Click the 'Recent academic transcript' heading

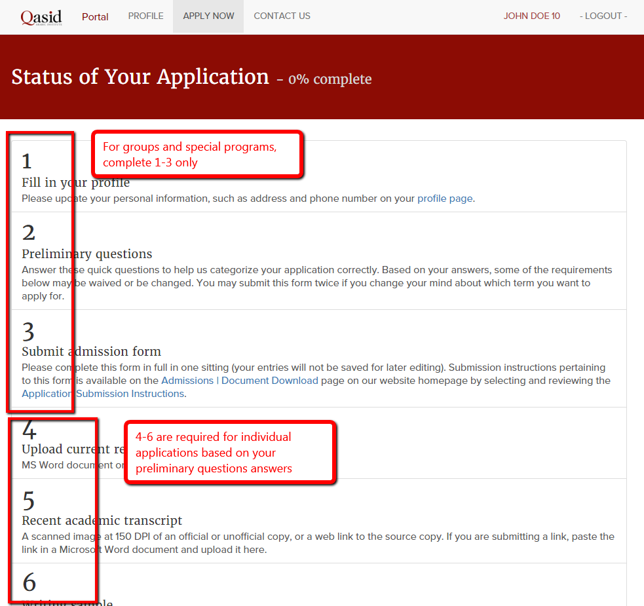(102, 521)
